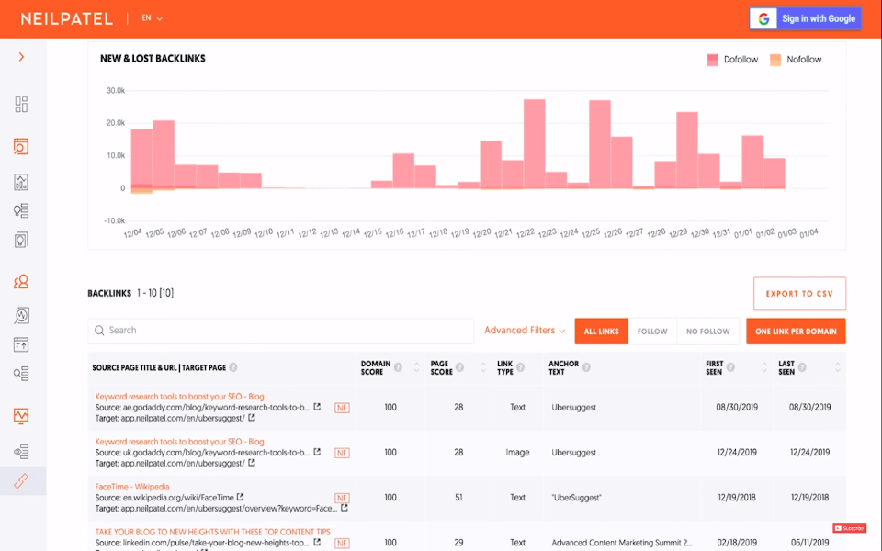
Task: Open the top pages browser icon in the sidebar
Action: (x=21, y=344)
